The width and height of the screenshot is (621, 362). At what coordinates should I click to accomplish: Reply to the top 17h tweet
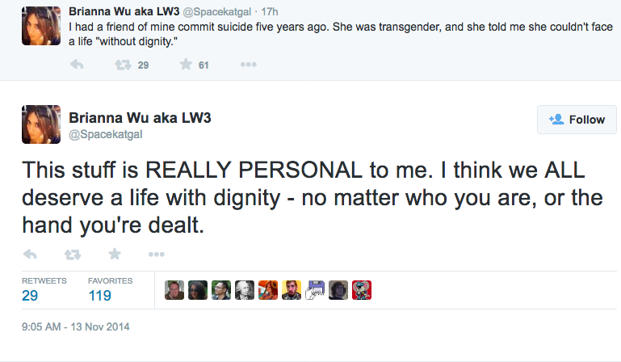pyautogui.click(x=77, y=64)
